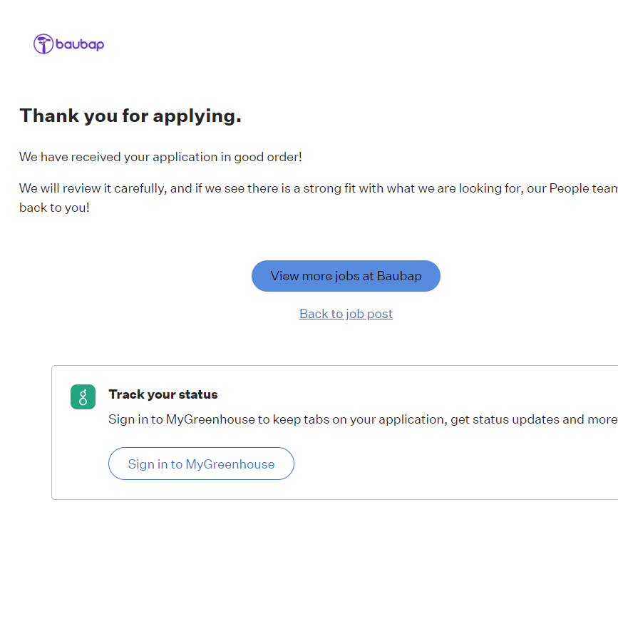The height and width of the screenshot is (634, 618).
Task: Select the Track your status heading
Action: [163, 394]
